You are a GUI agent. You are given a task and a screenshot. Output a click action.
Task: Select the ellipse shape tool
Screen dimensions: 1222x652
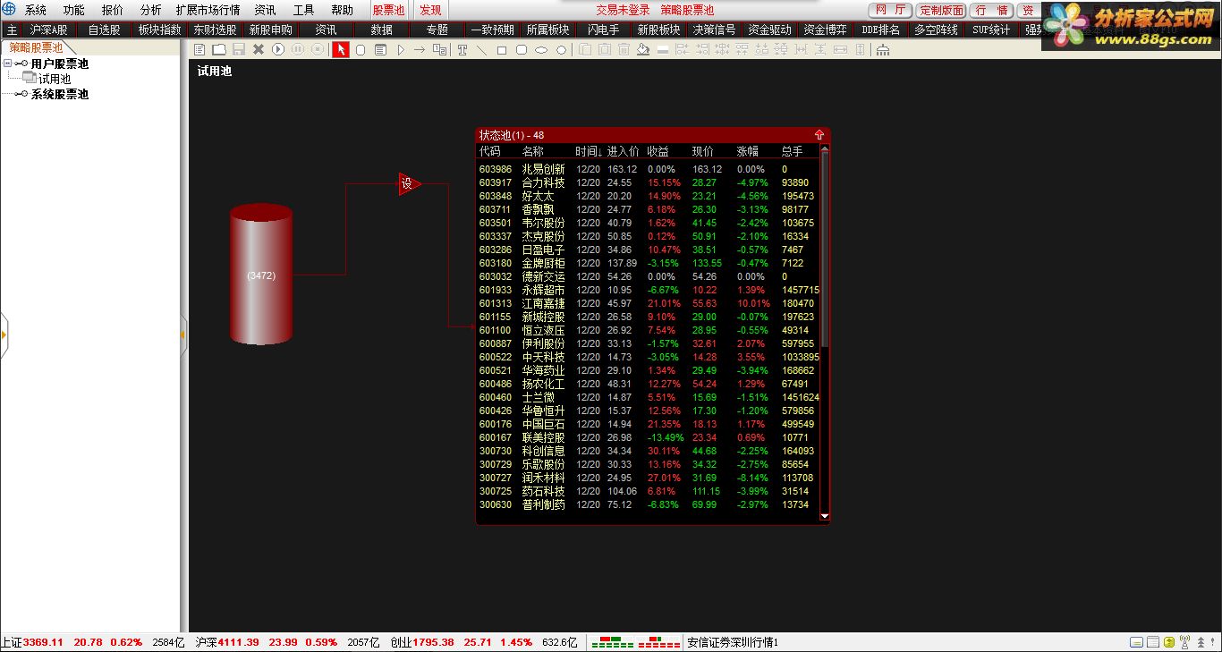pos(541,50)
